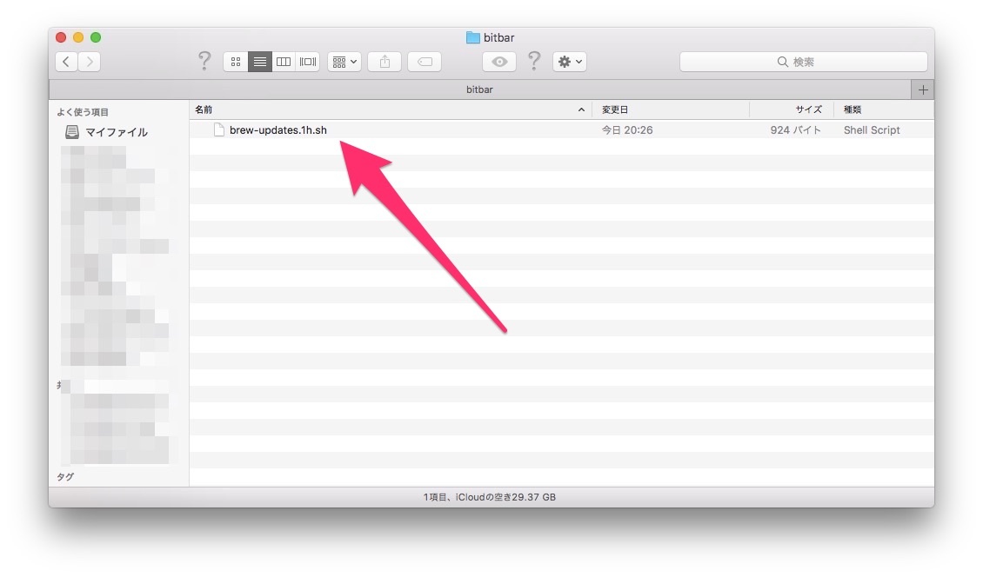Switch to list view
Viewport: 983px width, 577px height.
point(259,62)
